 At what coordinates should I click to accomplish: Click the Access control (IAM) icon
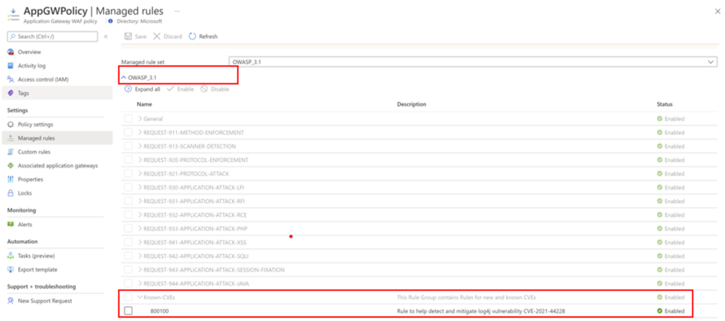point(11,79)
